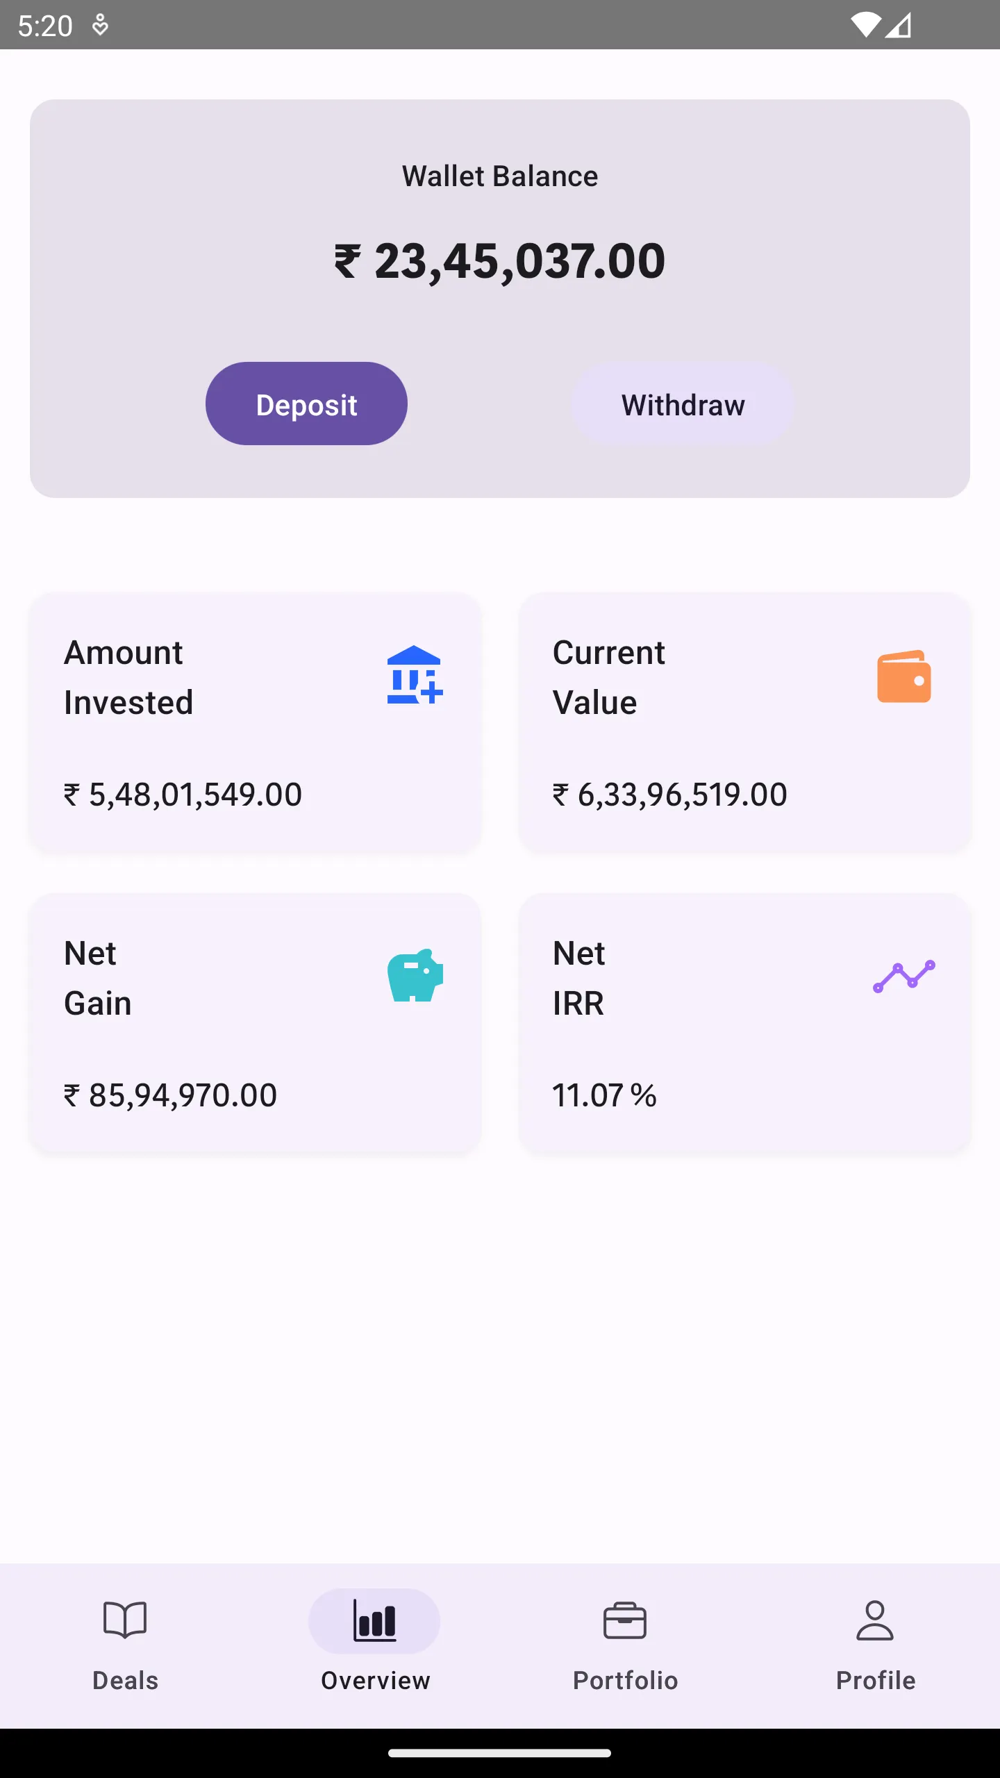Open the Amount Invested card
1000x1778 pixels.
click(255, 722)
